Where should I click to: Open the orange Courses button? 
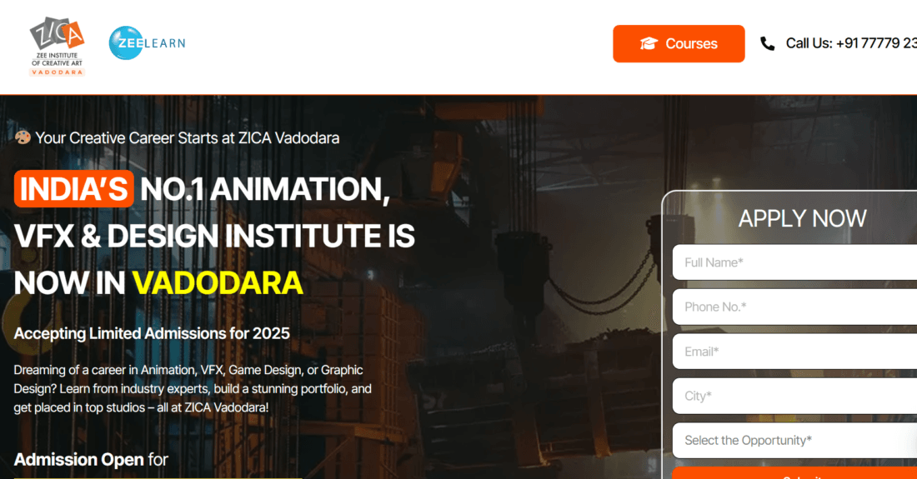[x=679, y=44]
